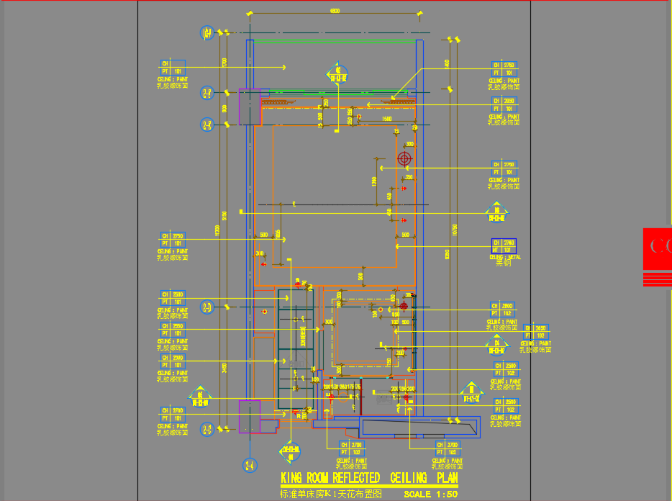Select the CH 2550 PT 101 ceiling tag
The image size is (672, 501).
tap(173, 330)
